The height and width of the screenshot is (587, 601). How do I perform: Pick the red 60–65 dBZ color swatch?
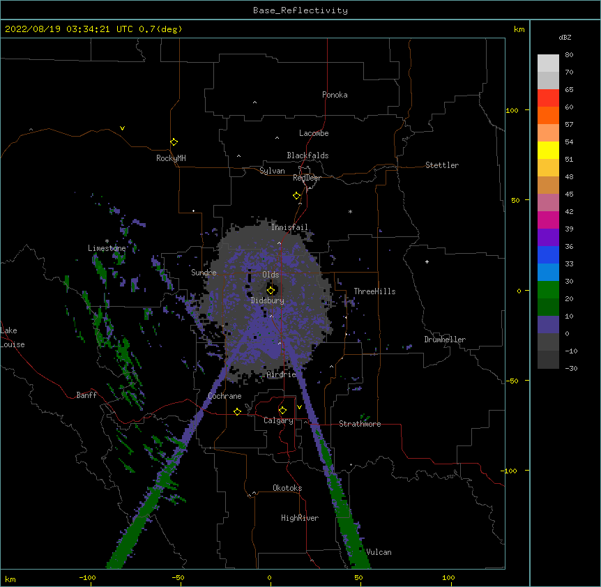(x=548, y=98)
